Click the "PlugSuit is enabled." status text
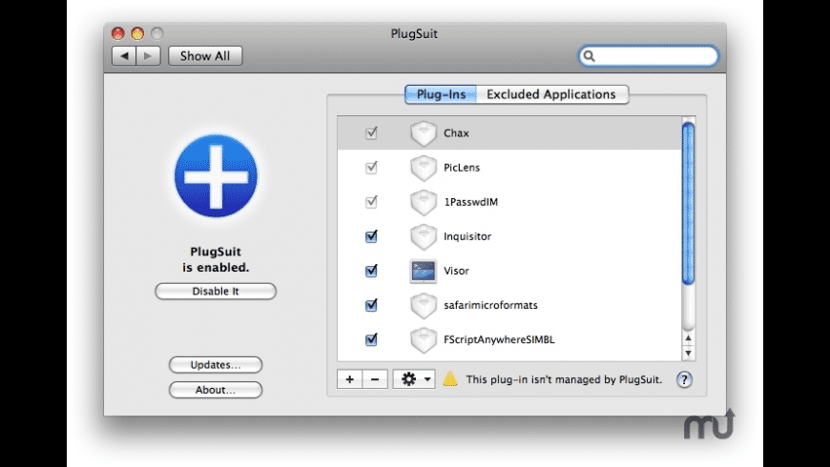Image resolution: width=830 pixels, height=467 pixels. pyautogui.click(x=216, y=259)
